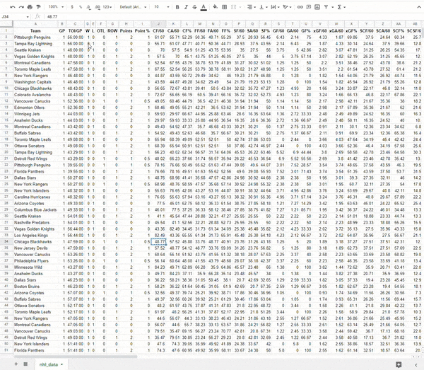Insert a comment
The image size is (424, 370).
pos(309,7)
